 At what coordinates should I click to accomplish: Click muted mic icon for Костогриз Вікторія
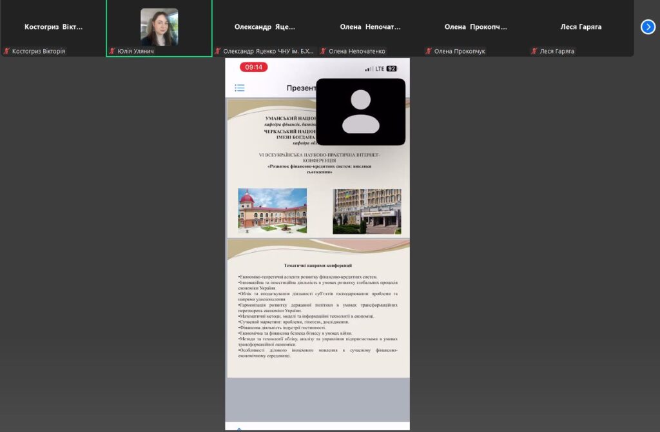[x=6, y=51]
